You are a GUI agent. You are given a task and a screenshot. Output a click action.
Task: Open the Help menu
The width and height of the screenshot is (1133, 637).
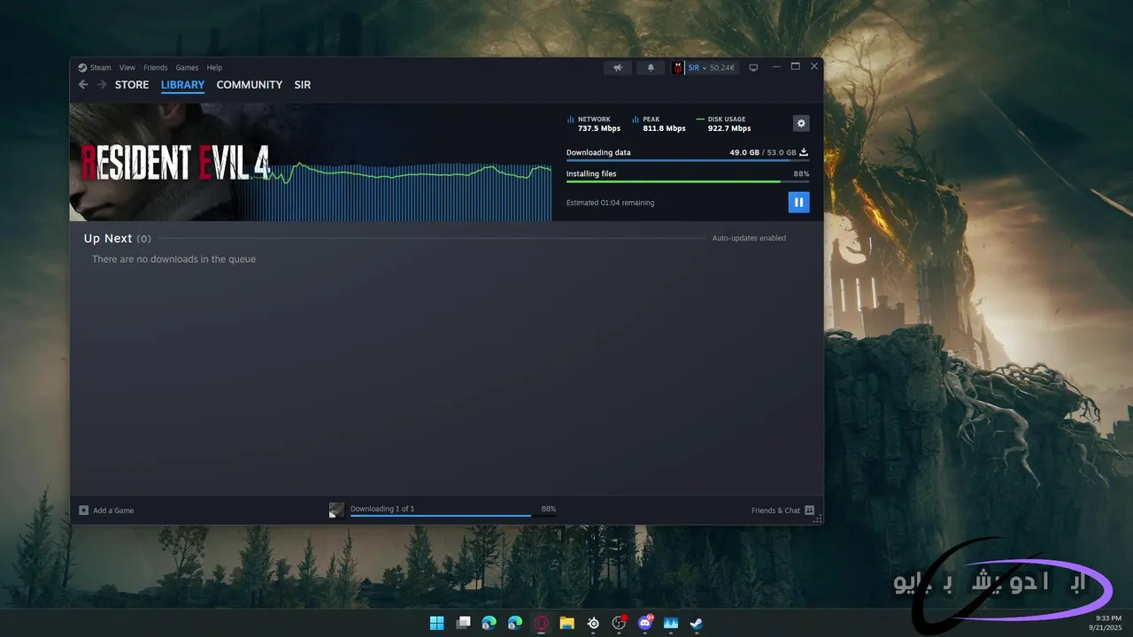click(214, 67)
